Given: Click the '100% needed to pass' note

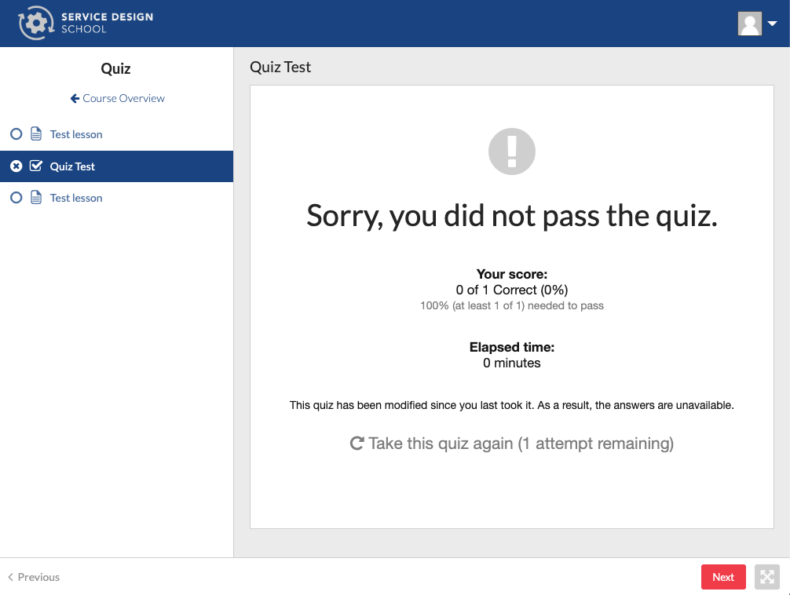Looking at the screenshot, I should [x=512, y=305].
